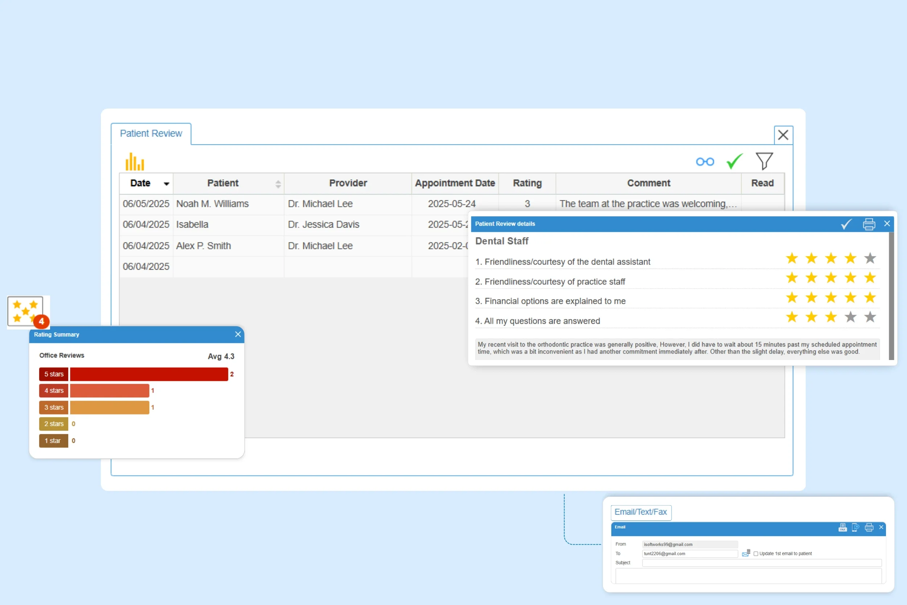Click the star rating notification badge

coord(41,322)
